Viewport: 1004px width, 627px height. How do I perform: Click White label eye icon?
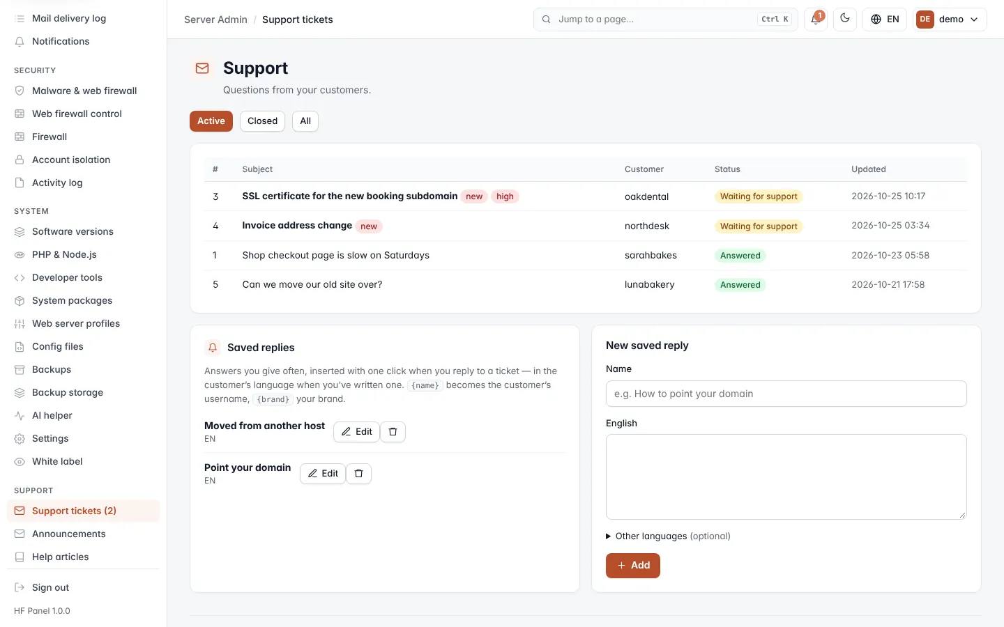(20, 461)
